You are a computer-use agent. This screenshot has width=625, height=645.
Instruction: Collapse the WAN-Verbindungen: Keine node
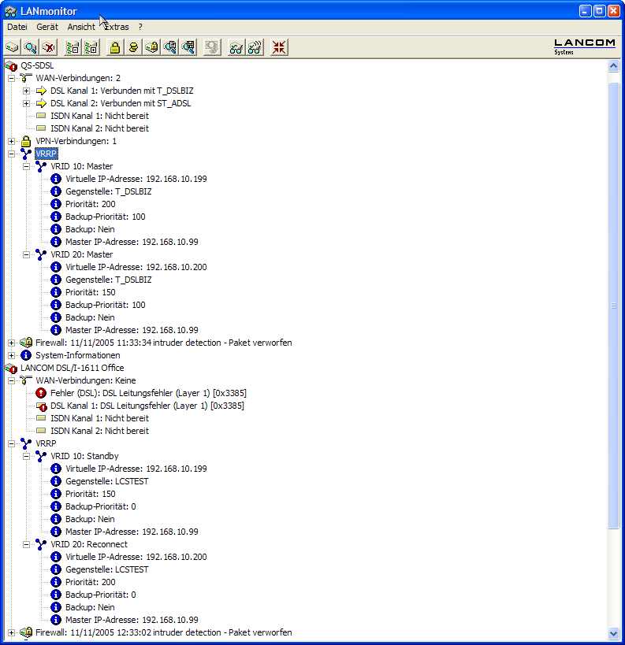11,380
